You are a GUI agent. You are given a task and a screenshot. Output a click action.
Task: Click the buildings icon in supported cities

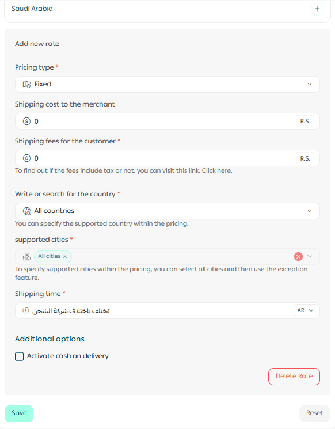click(x=26, y=256)
